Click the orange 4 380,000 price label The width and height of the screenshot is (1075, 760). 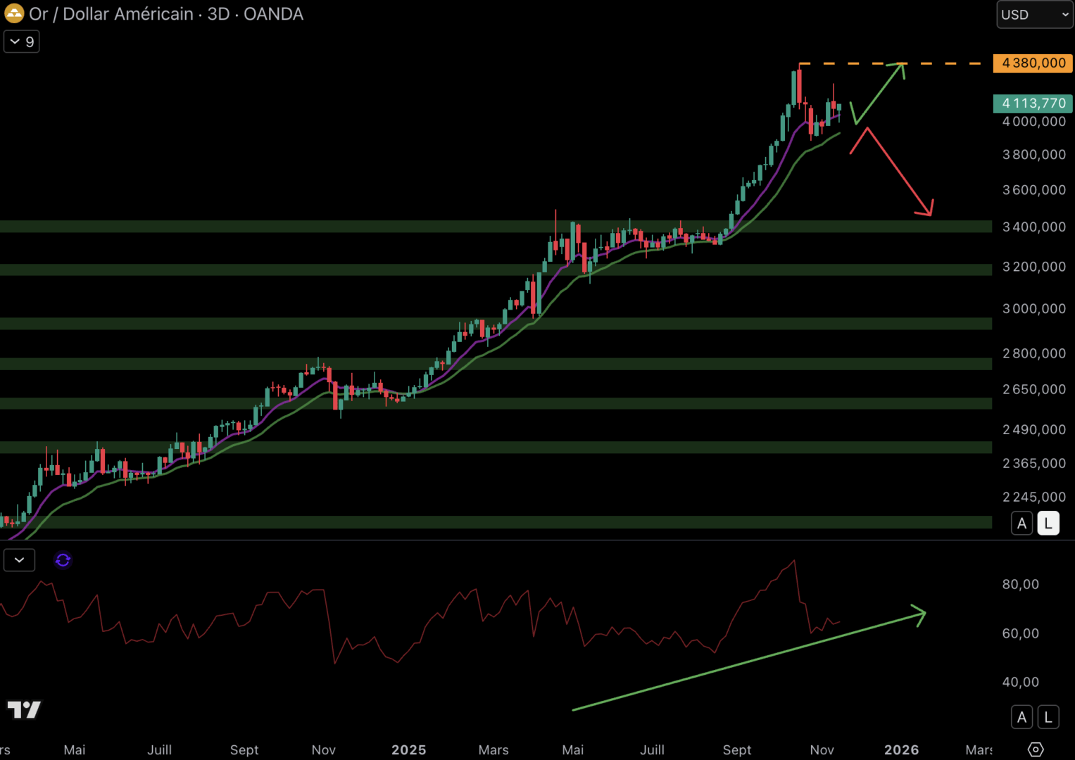(x=1033, y=63)
